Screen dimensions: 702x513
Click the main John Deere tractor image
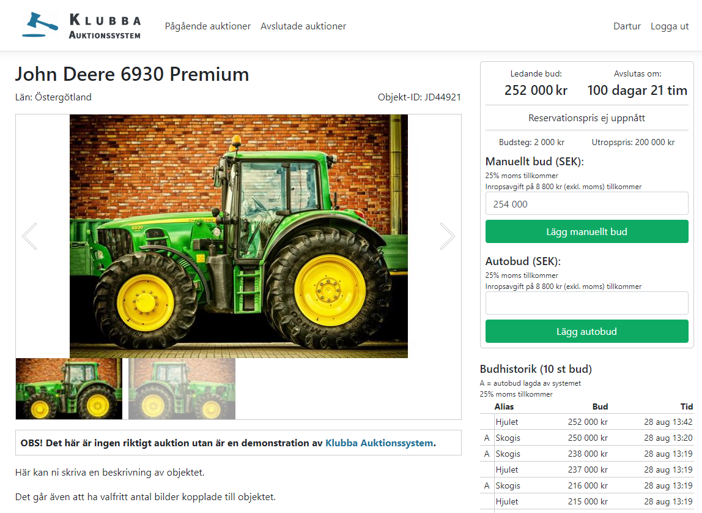(x=238, y=236)
